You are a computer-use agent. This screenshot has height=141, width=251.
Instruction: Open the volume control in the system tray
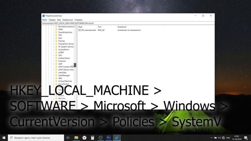click(219, 137)
